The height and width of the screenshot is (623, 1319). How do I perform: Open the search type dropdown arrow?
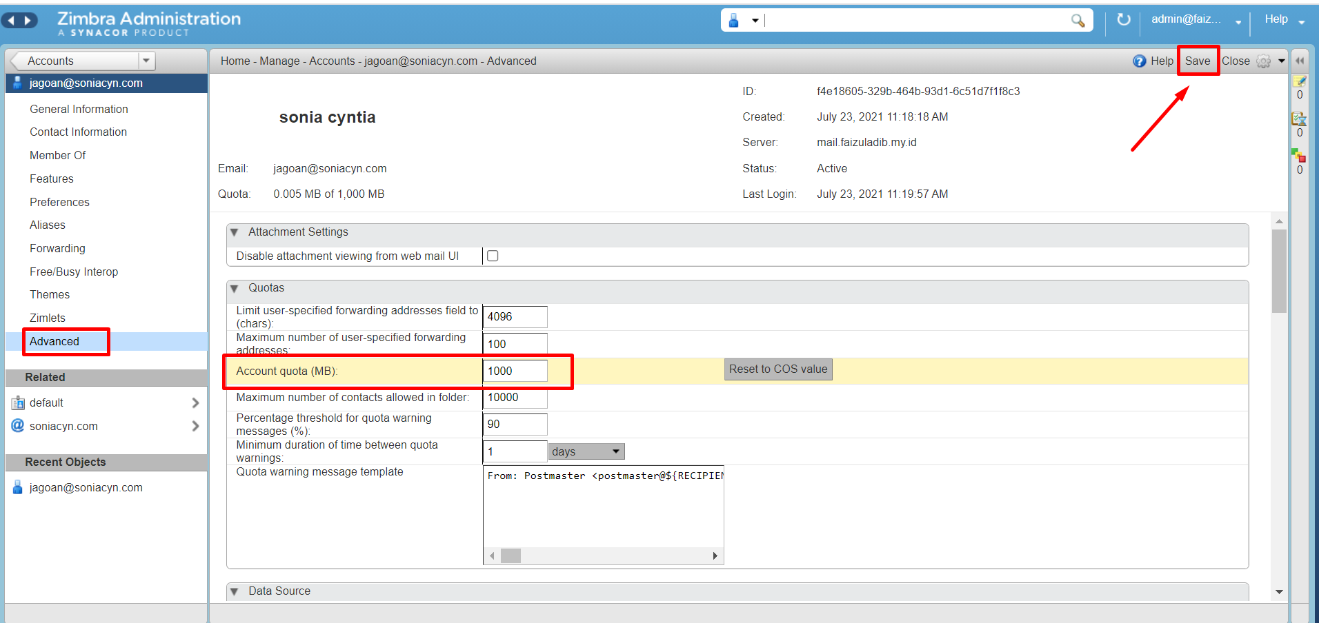click(755, 21)
